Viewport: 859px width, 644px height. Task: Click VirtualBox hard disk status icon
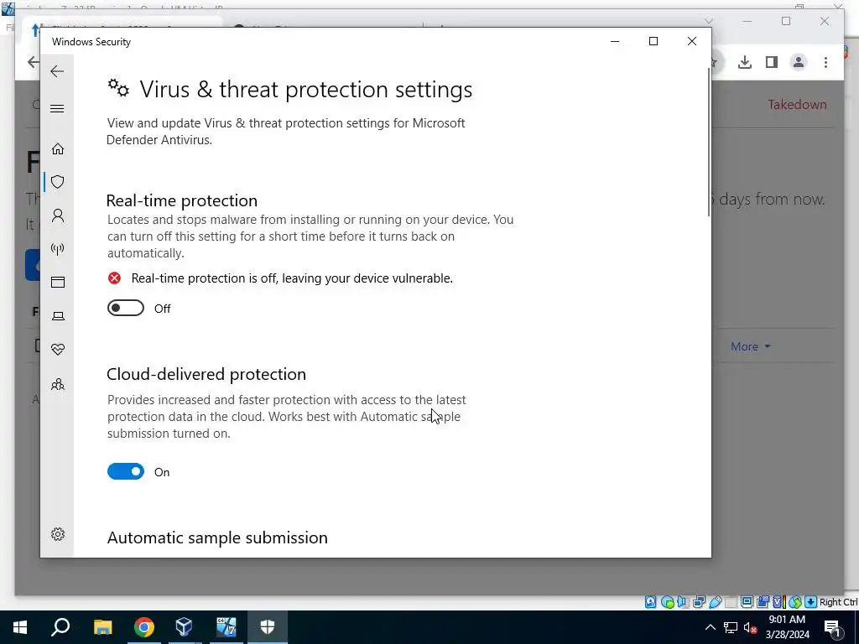650,602
